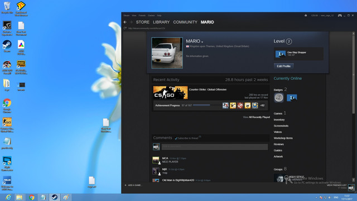
Task: Open the Friends menu
Action: [142, 16]
